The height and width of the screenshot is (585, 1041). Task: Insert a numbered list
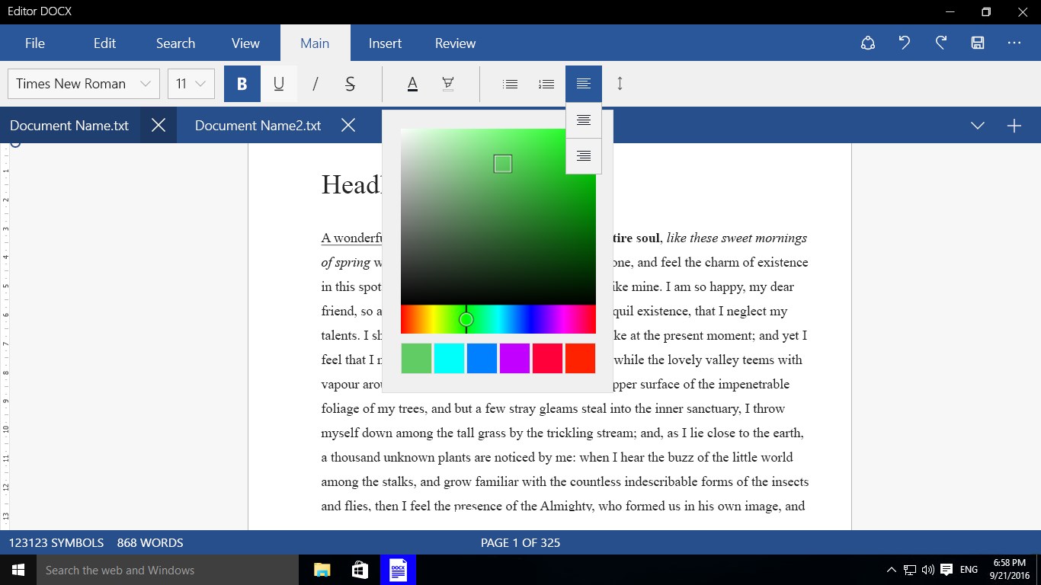[x=546, y=84]
